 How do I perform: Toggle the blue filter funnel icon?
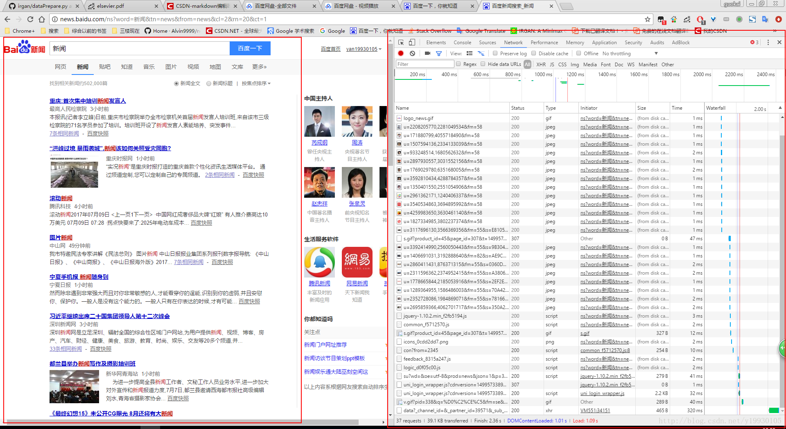pyautogui.click(x=439, y=53)
